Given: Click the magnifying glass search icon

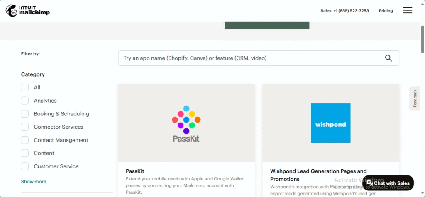Looking at the screenshot, I should 388,58.
